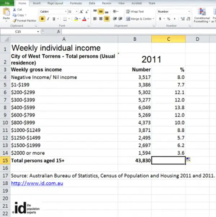
Task: Toggle Wrap Text for the cell
Action: [135, 12]
